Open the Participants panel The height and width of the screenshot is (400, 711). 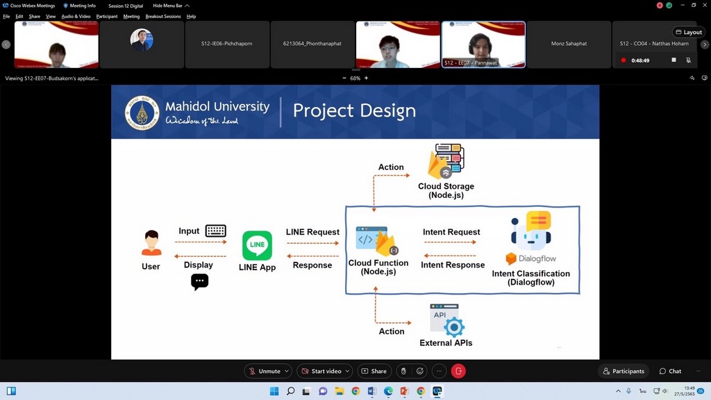[x=624, y=371]
